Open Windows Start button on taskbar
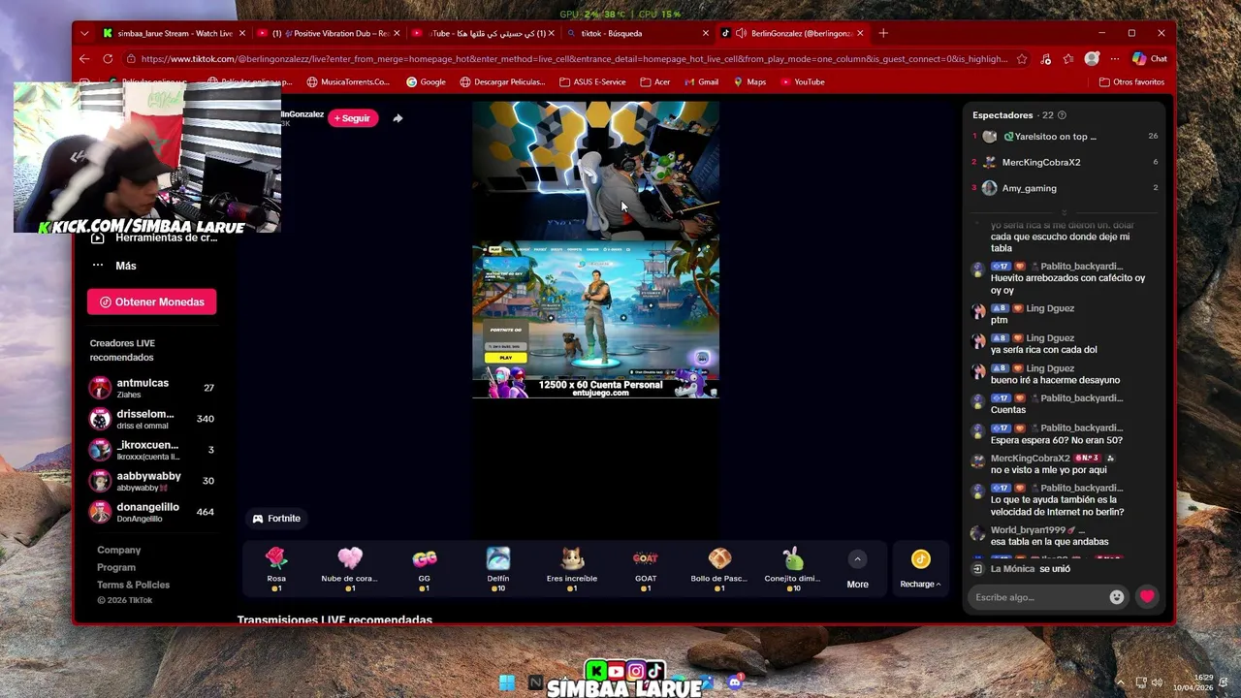This screenshot has height=698, width=1241. point(507,682)
